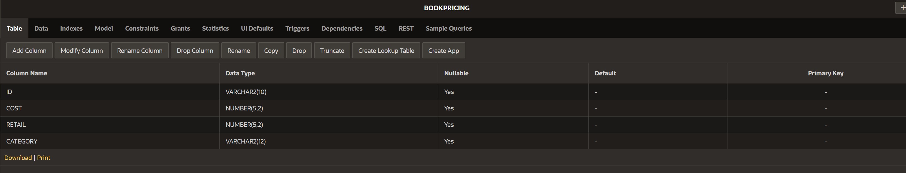The image size is (906, 173).
Task: Open the Dependencies tab
Action: (342, 28)
